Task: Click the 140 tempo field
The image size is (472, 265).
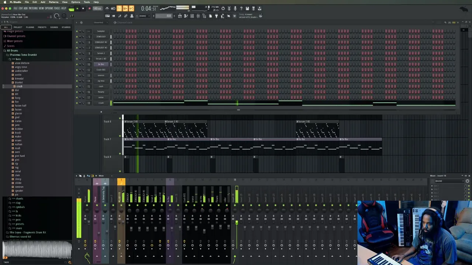Action: pyautogui.click(x=97, y=8)
